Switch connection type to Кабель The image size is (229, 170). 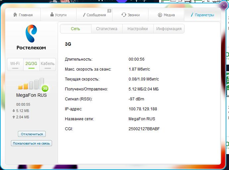47,64
